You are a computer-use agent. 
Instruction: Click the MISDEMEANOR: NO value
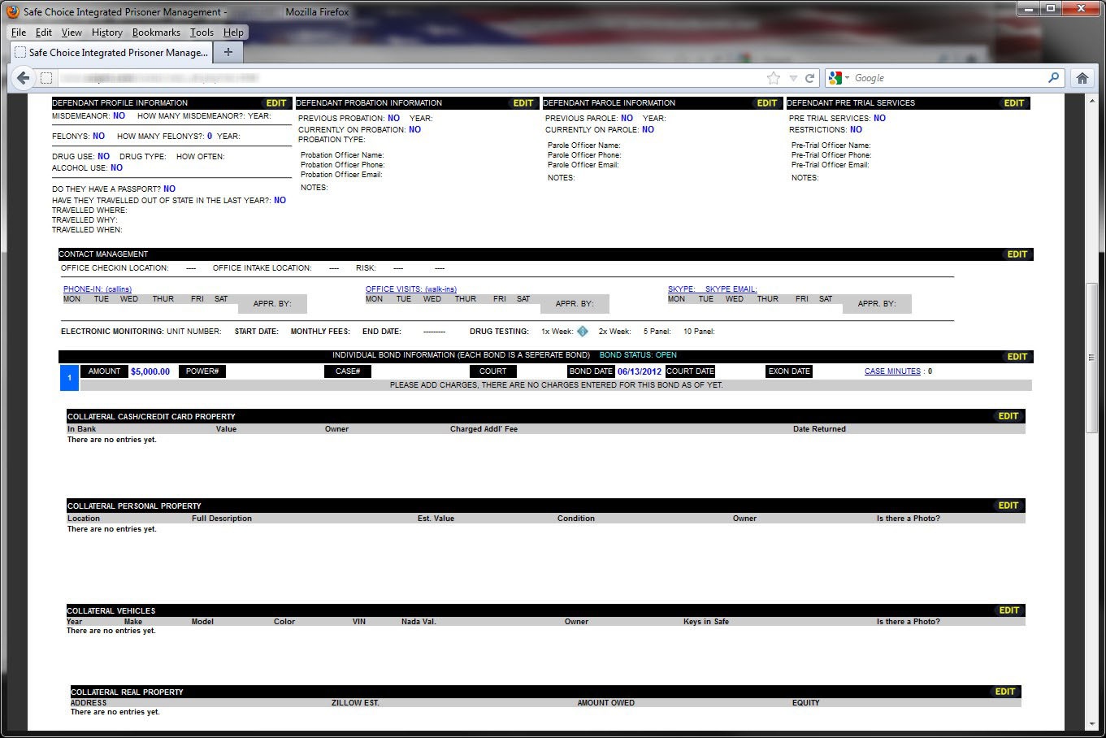(119, 116)
